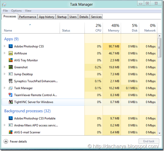Viewport: 164px width, 151px height.
Task: Click the vertical scrollbar thumb
Action: tap(159, 48)
